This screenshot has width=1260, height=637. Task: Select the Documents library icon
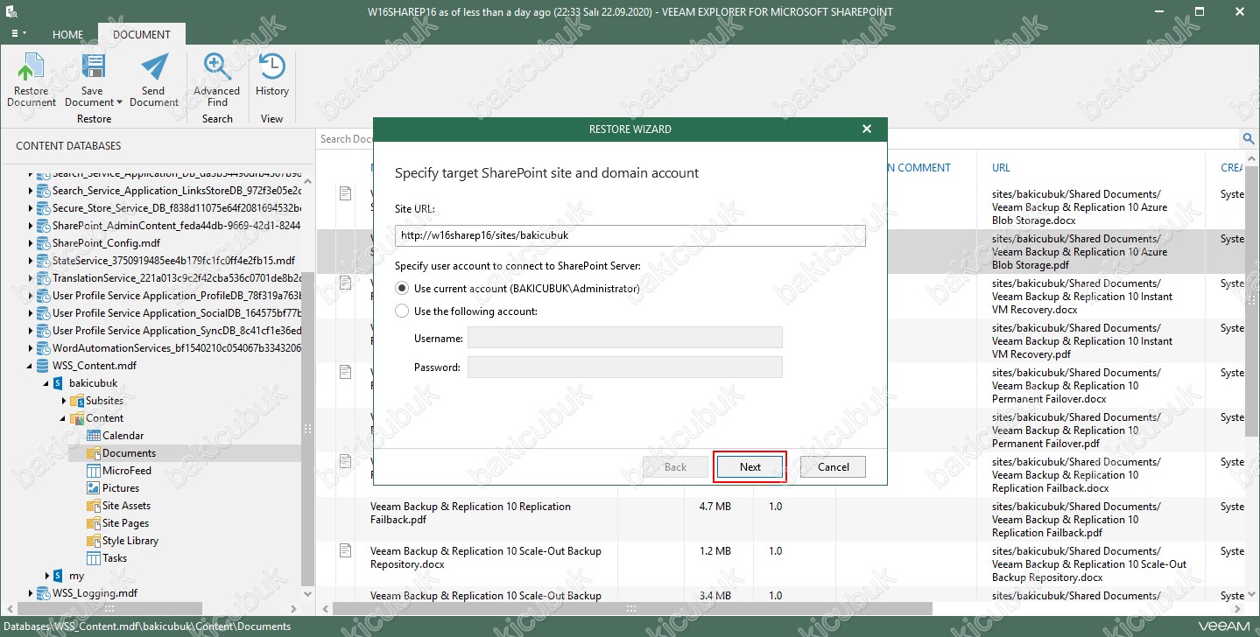coord(94,453)
